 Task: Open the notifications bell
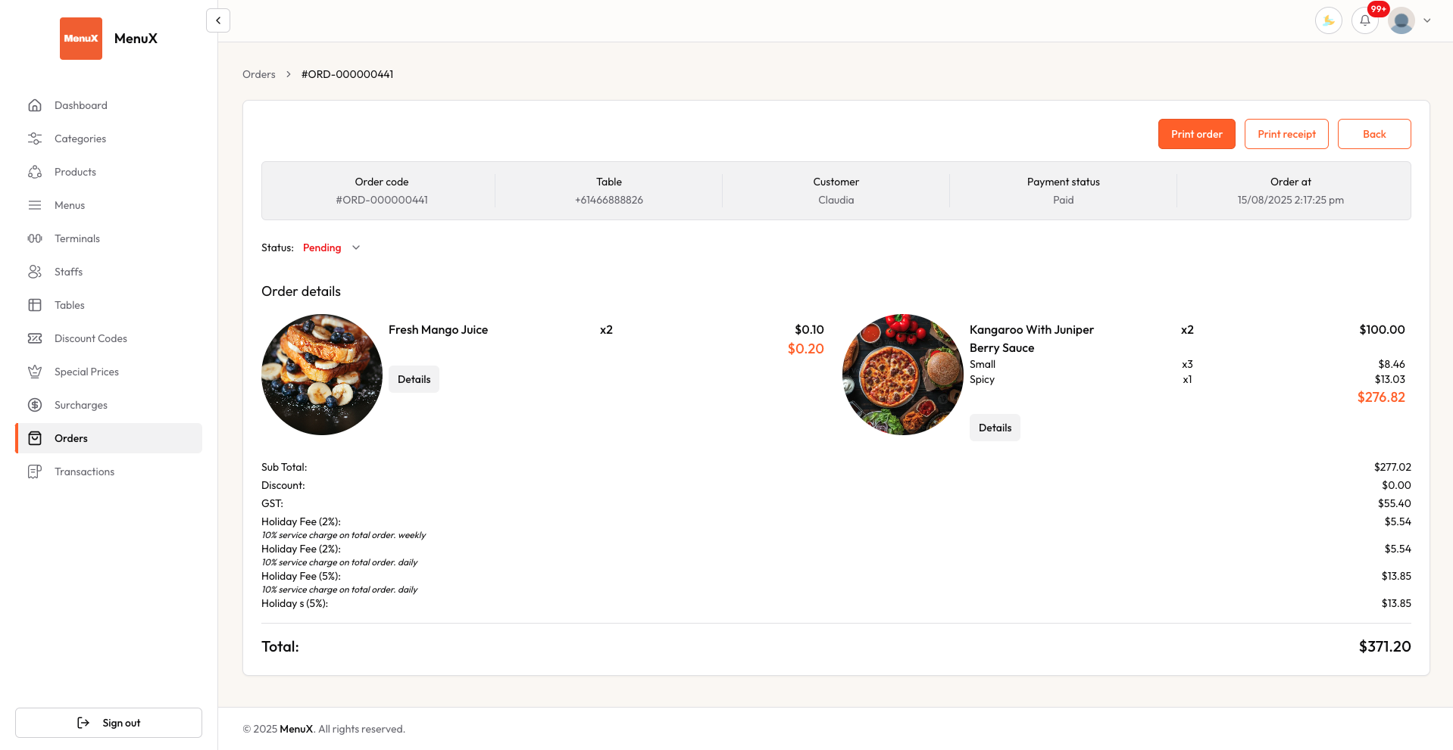pos(1364,20)
